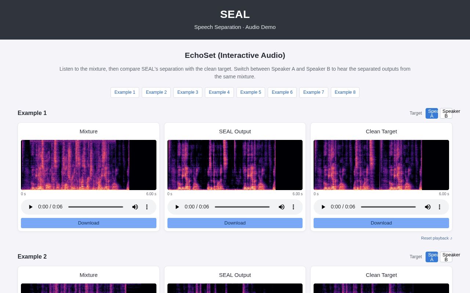Go to Example 3 section
The height and width of the screenshot is (293, 470).
(188, 92)
